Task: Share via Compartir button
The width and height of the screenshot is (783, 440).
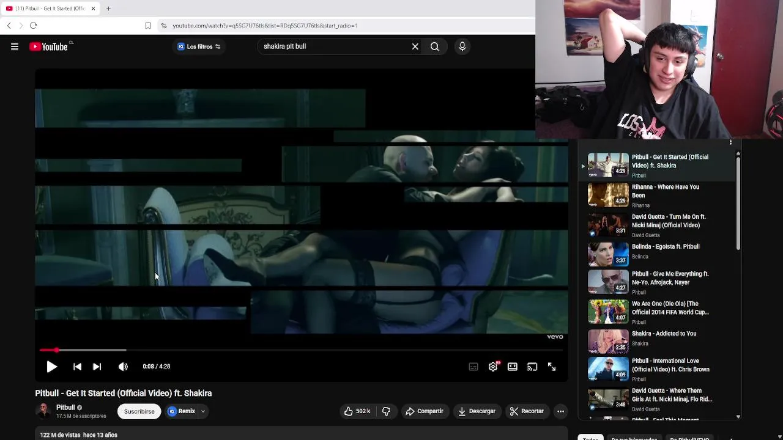Action: (425, 411)
